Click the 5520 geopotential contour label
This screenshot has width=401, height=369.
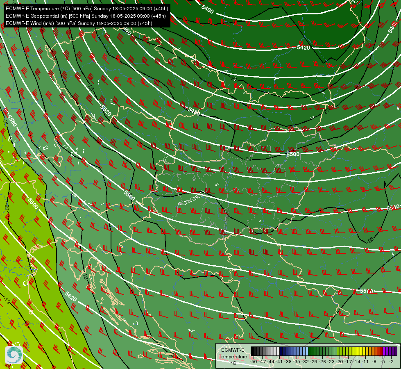[x=106, y=110]
